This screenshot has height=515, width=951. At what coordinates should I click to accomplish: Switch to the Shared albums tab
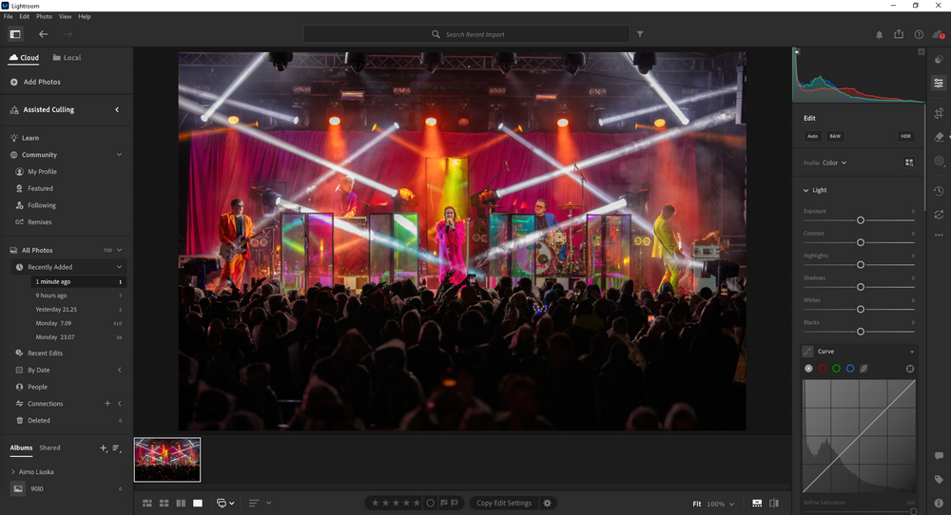tap(49, 448)
